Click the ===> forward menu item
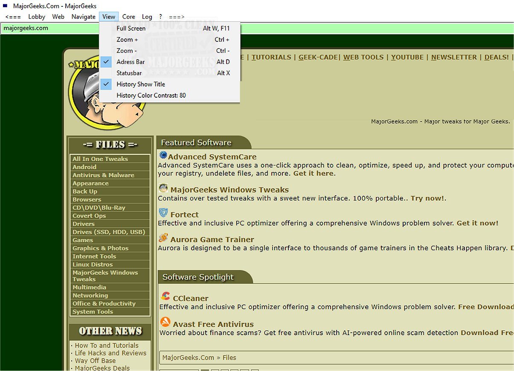 (177, 17)
